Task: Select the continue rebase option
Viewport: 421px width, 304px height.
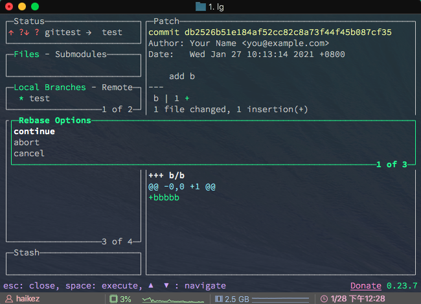Action: [x=34, y=132]
